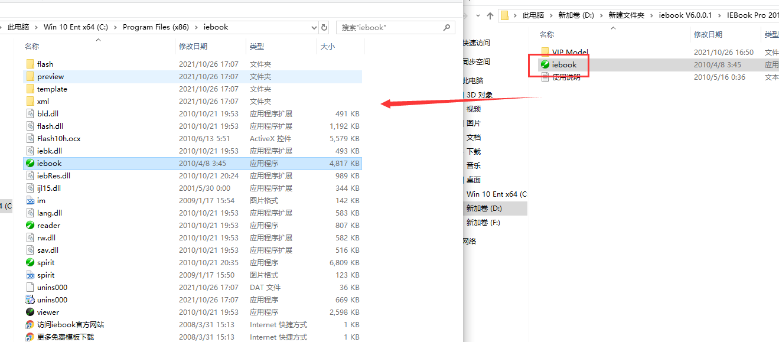The height and width of the screenshot is (342, 779).
Task: Click the dark viewer application icon
Action: click(30, 312)
